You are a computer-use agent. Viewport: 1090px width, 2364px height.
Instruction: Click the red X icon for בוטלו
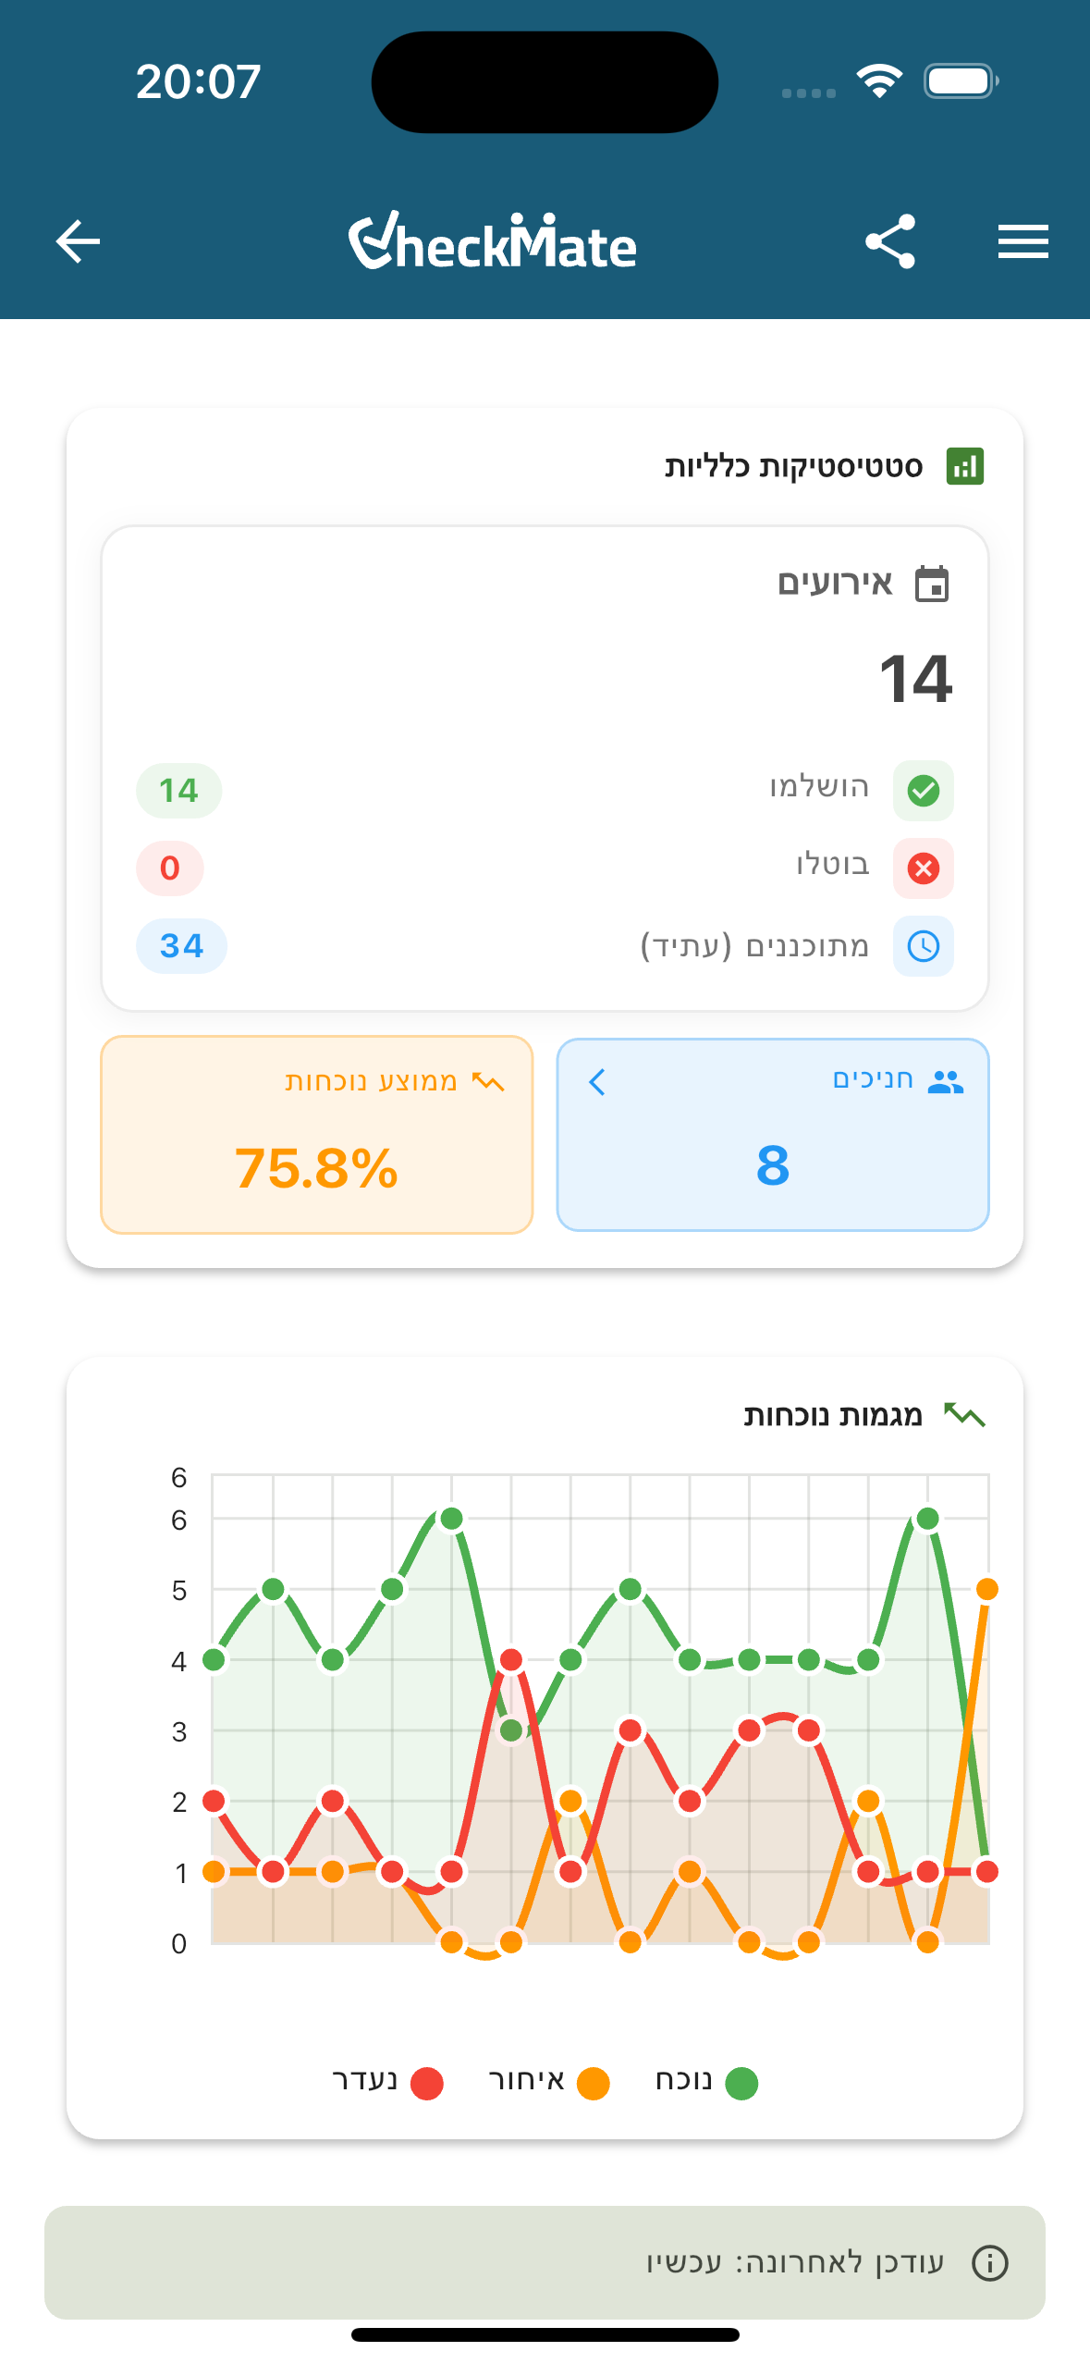(923, 868)
